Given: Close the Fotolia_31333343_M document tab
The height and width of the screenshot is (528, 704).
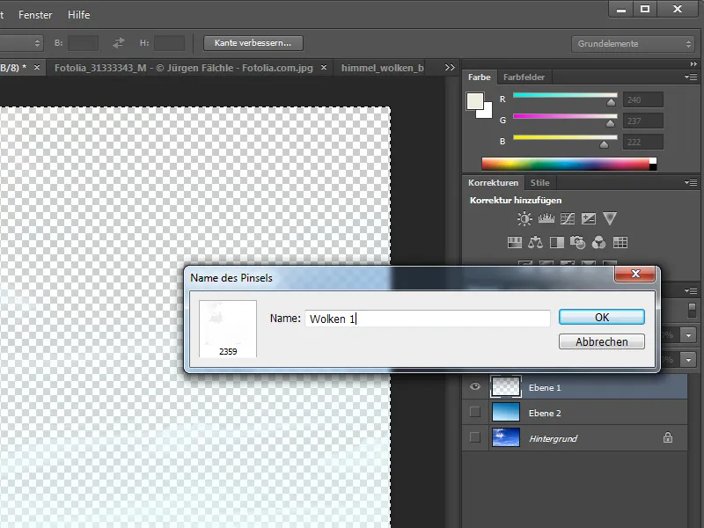Looking at the screenshot, I should click(x=324, y=68).
